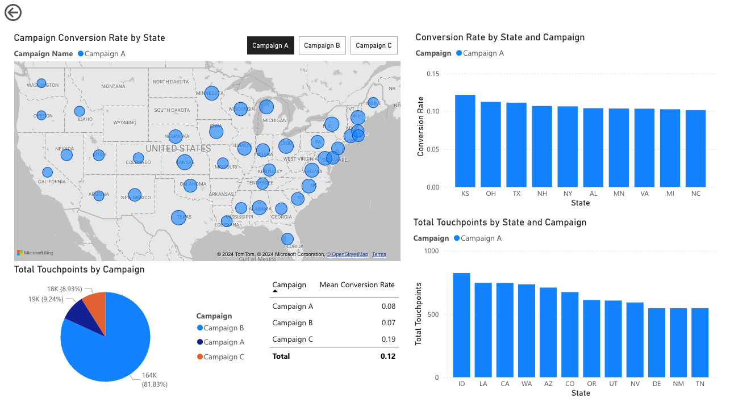Click the Campaign Conversion Rate by State title
The width and height of the screenshot is (730, 411).
[89, 38]
